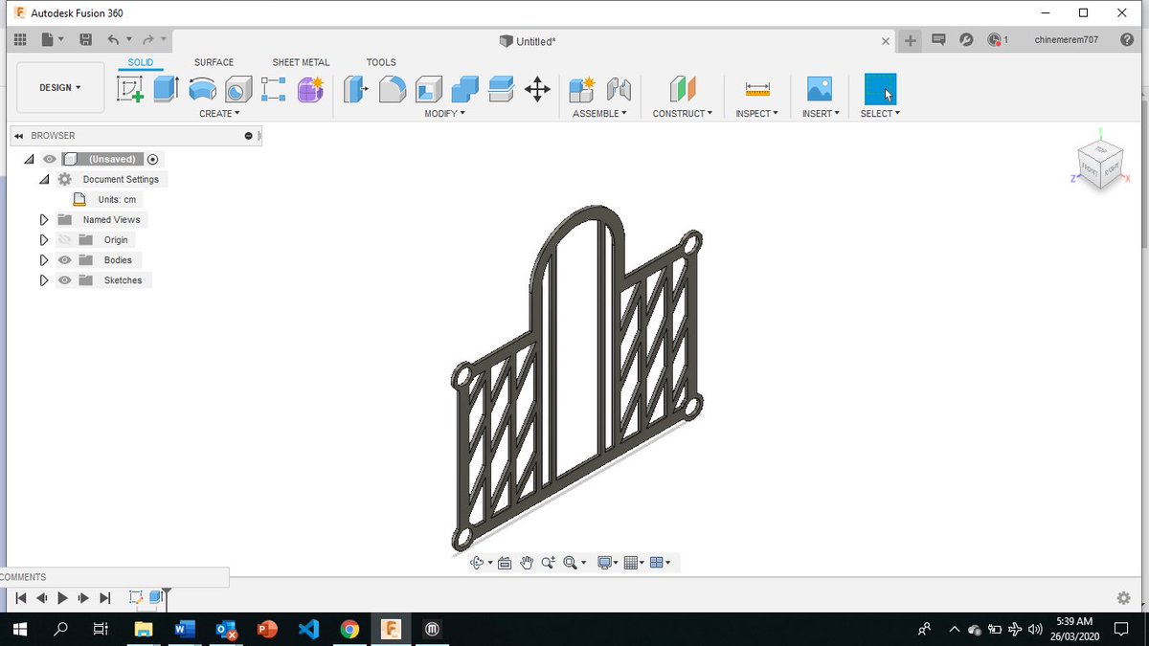Open the notifications chat icon
Viewport: 1149px width, 646px height.
tap(938, 39)
